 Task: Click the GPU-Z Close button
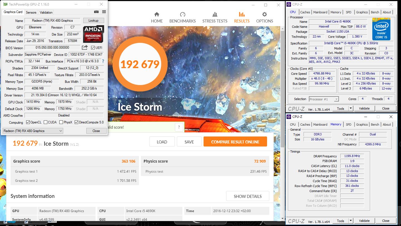(x=96, y=131)
